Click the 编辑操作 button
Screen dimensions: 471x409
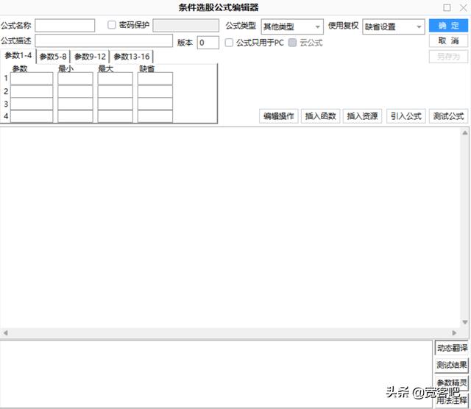pos(278,116)
